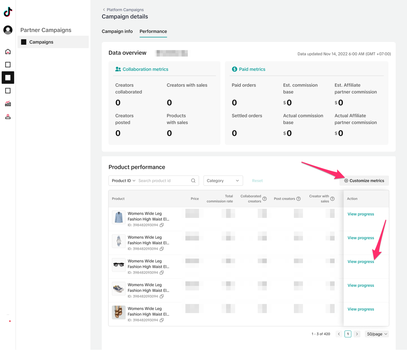This screenshot has width=407, height=354.
Task: Switch to the Campaign info tab
Action: coord(117,31)
